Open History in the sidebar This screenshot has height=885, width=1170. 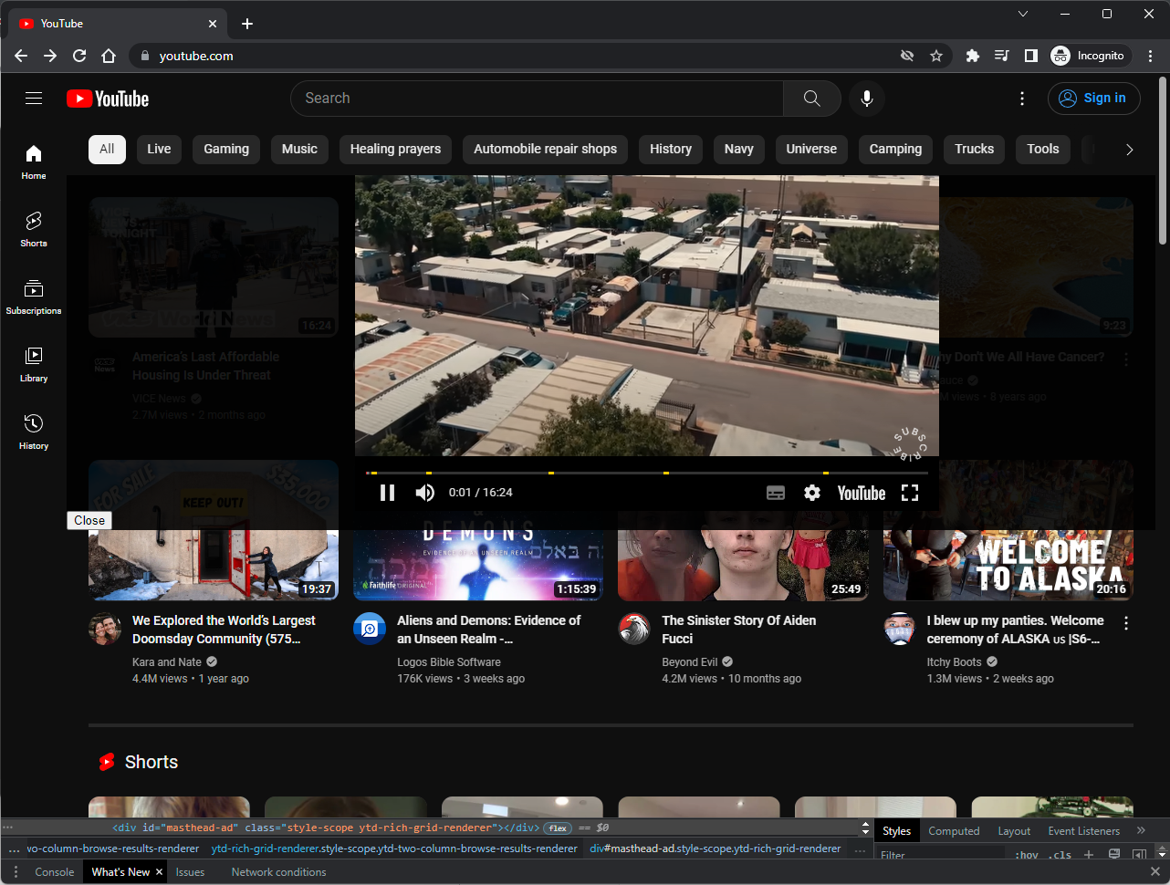[34, 432]
